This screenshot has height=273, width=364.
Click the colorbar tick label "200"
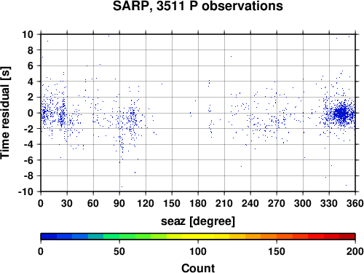tap(355, 251)
